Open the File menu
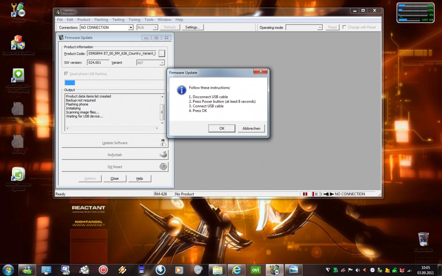 [x=60, y=20]
